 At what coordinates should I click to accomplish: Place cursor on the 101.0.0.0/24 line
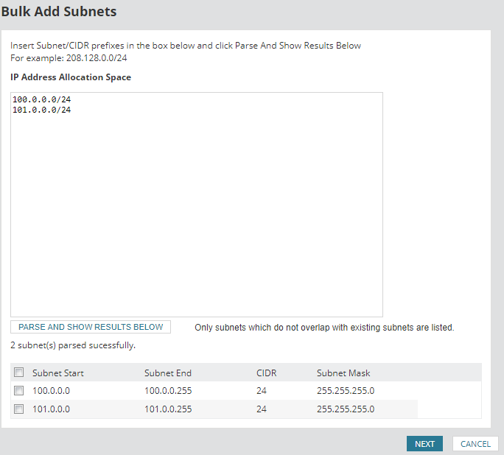point(42,110)
